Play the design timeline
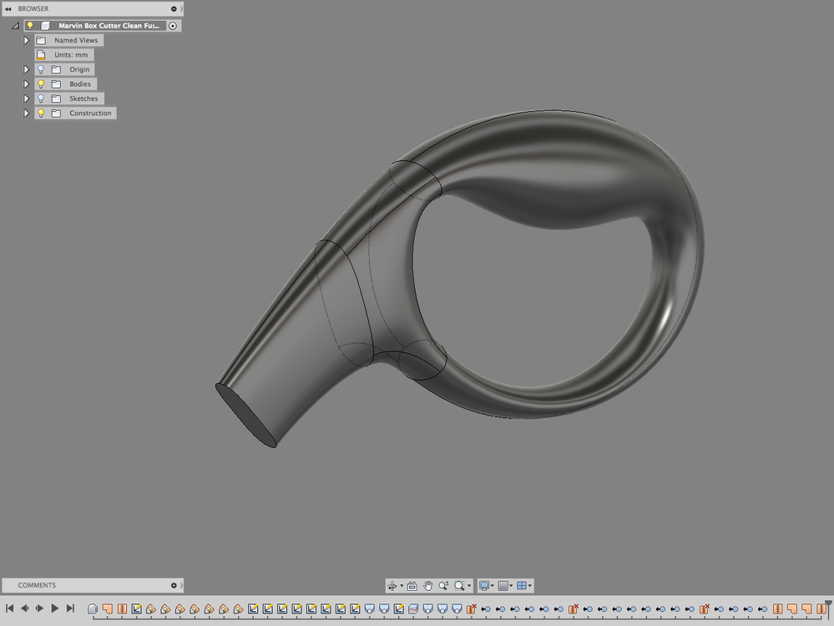This screenshot has width=834, height=626. coord(54,608)
